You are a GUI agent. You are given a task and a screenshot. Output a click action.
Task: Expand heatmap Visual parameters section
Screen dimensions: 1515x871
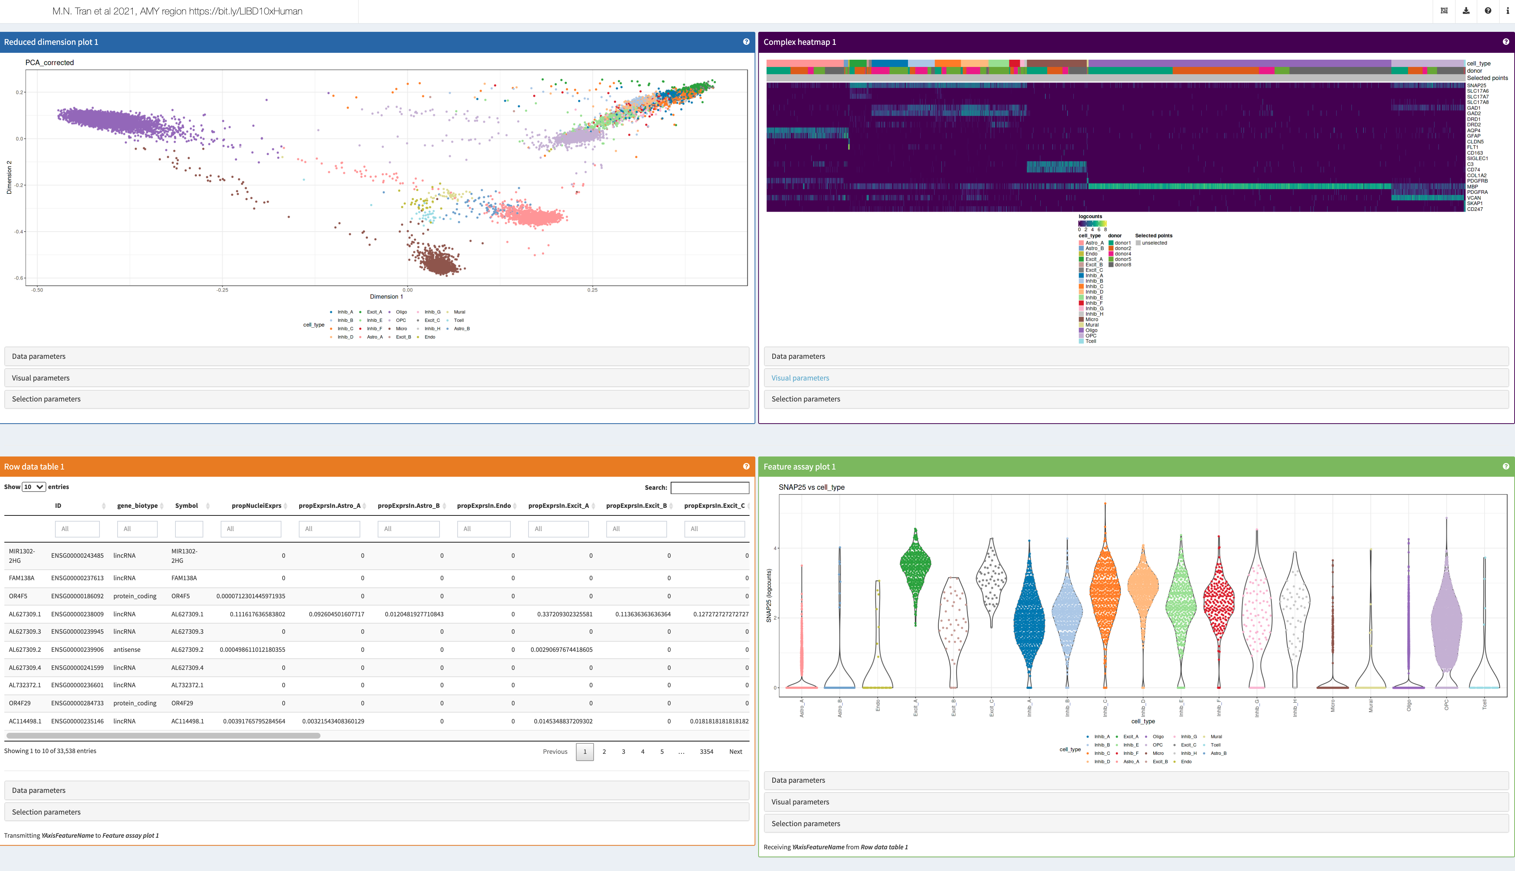[x=800, y=378]
